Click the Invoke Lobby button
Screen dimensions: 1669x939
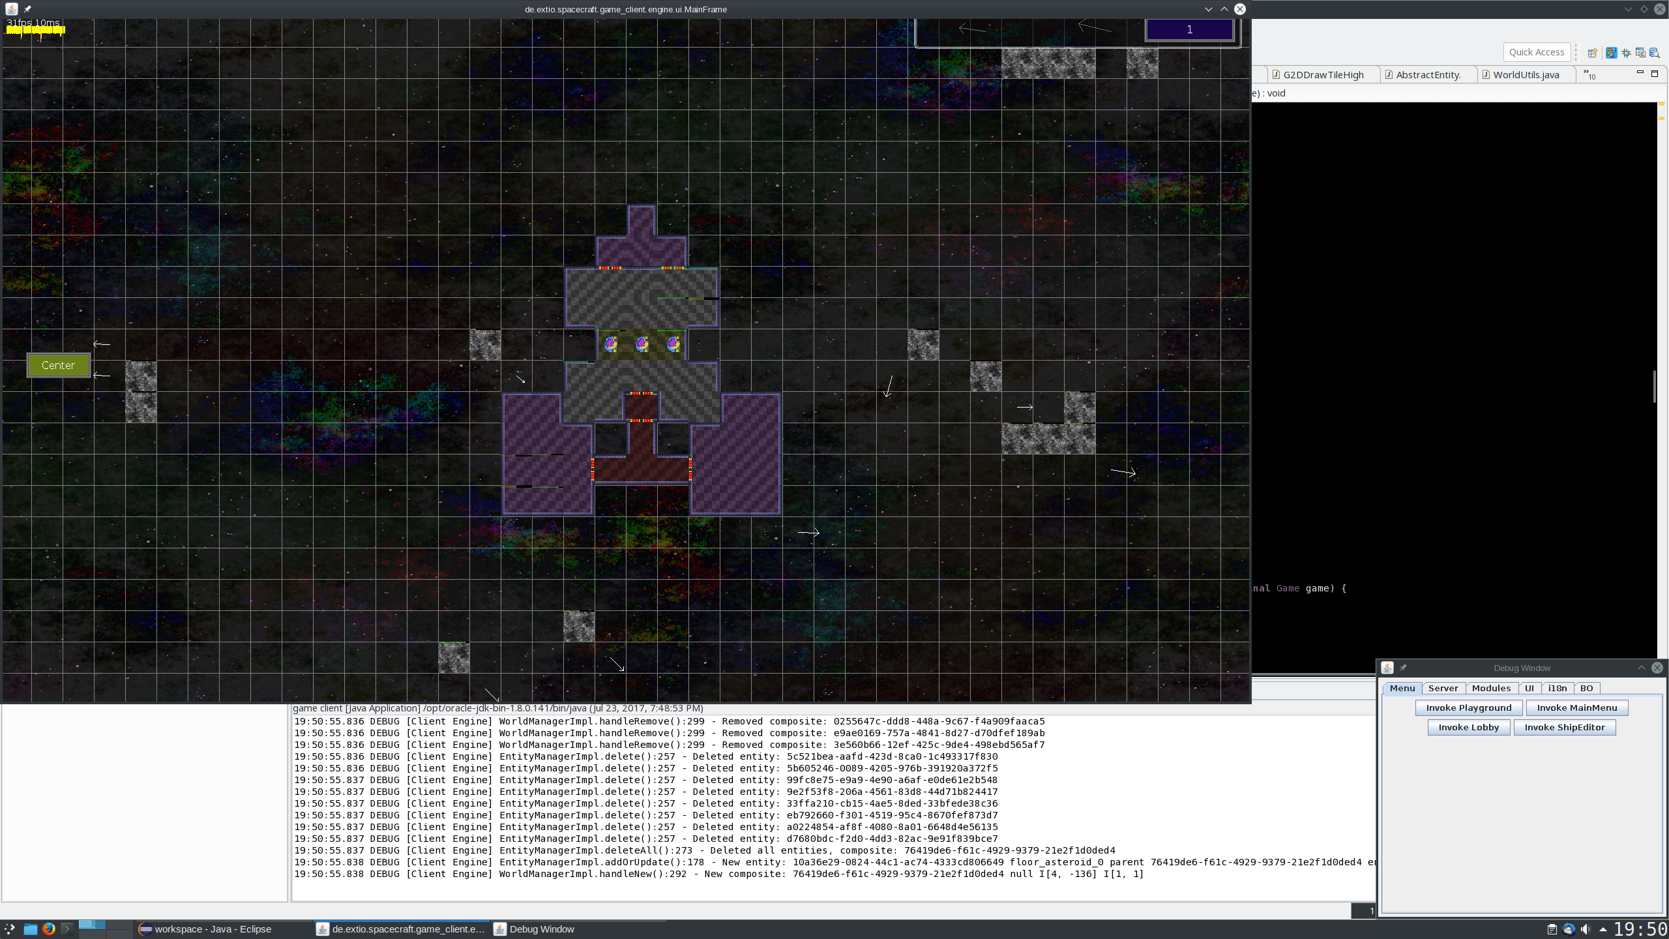coord(1468,727)
